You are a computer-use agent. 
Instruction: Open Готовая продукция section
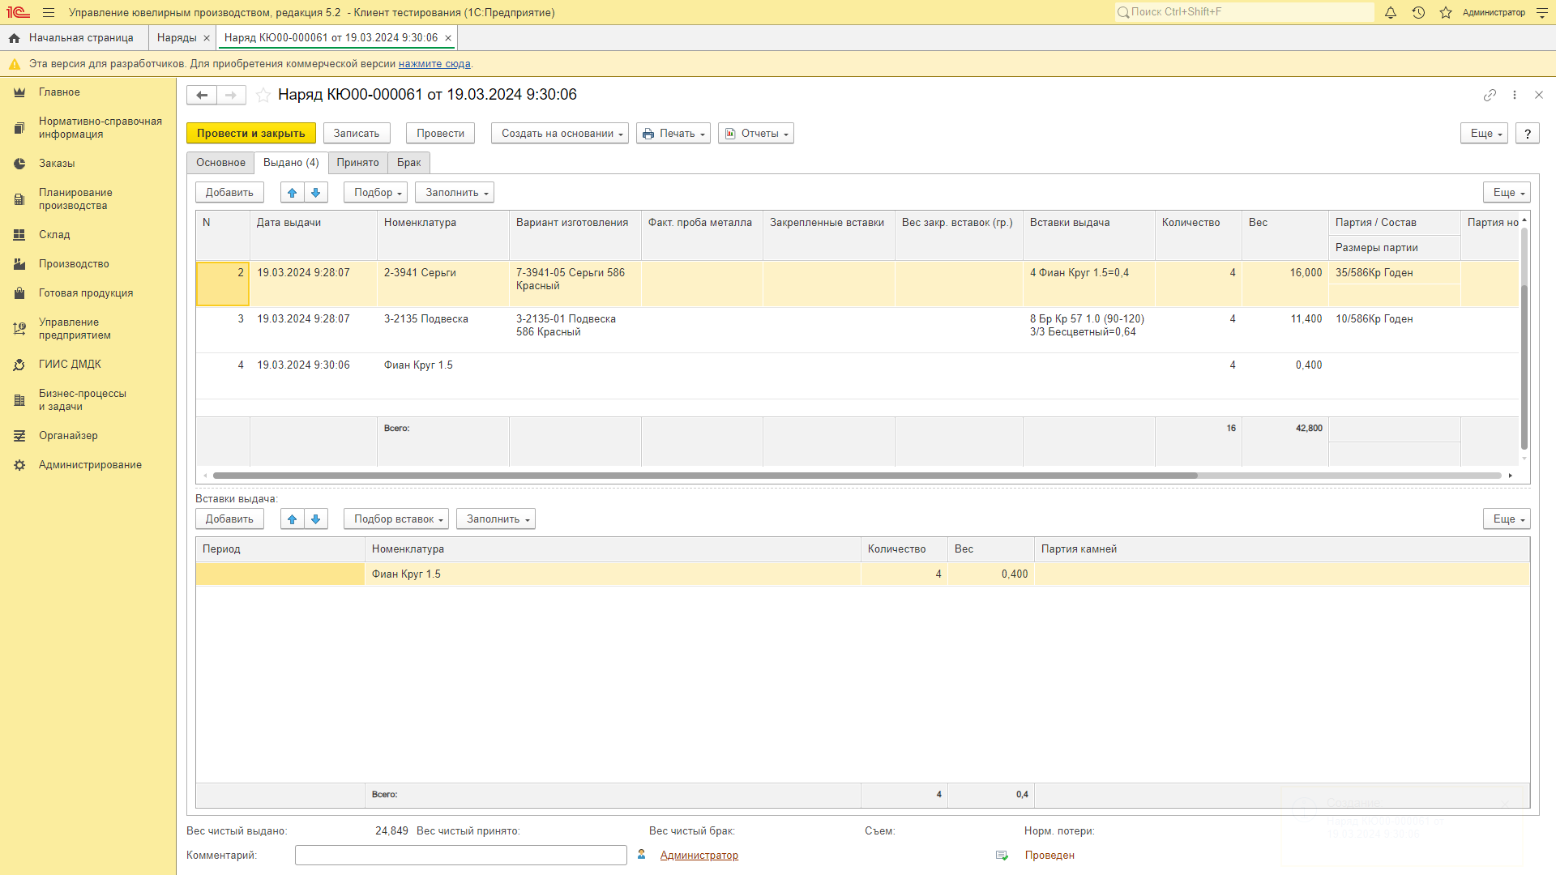pyautogui.click(x=86, y=293)
